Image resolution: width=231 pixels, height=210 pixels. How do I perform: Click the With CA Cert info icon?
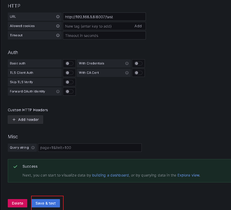coord(127,73)
